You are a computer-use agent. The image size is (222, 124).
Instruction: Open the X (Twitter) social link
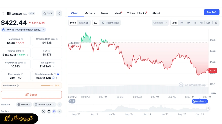click(44, 111)
